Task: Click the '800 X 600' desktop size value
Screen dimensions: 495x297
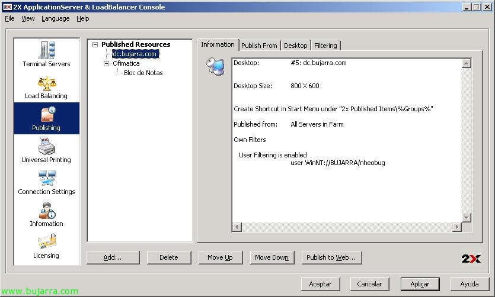Action: click(x=305, y=86)
